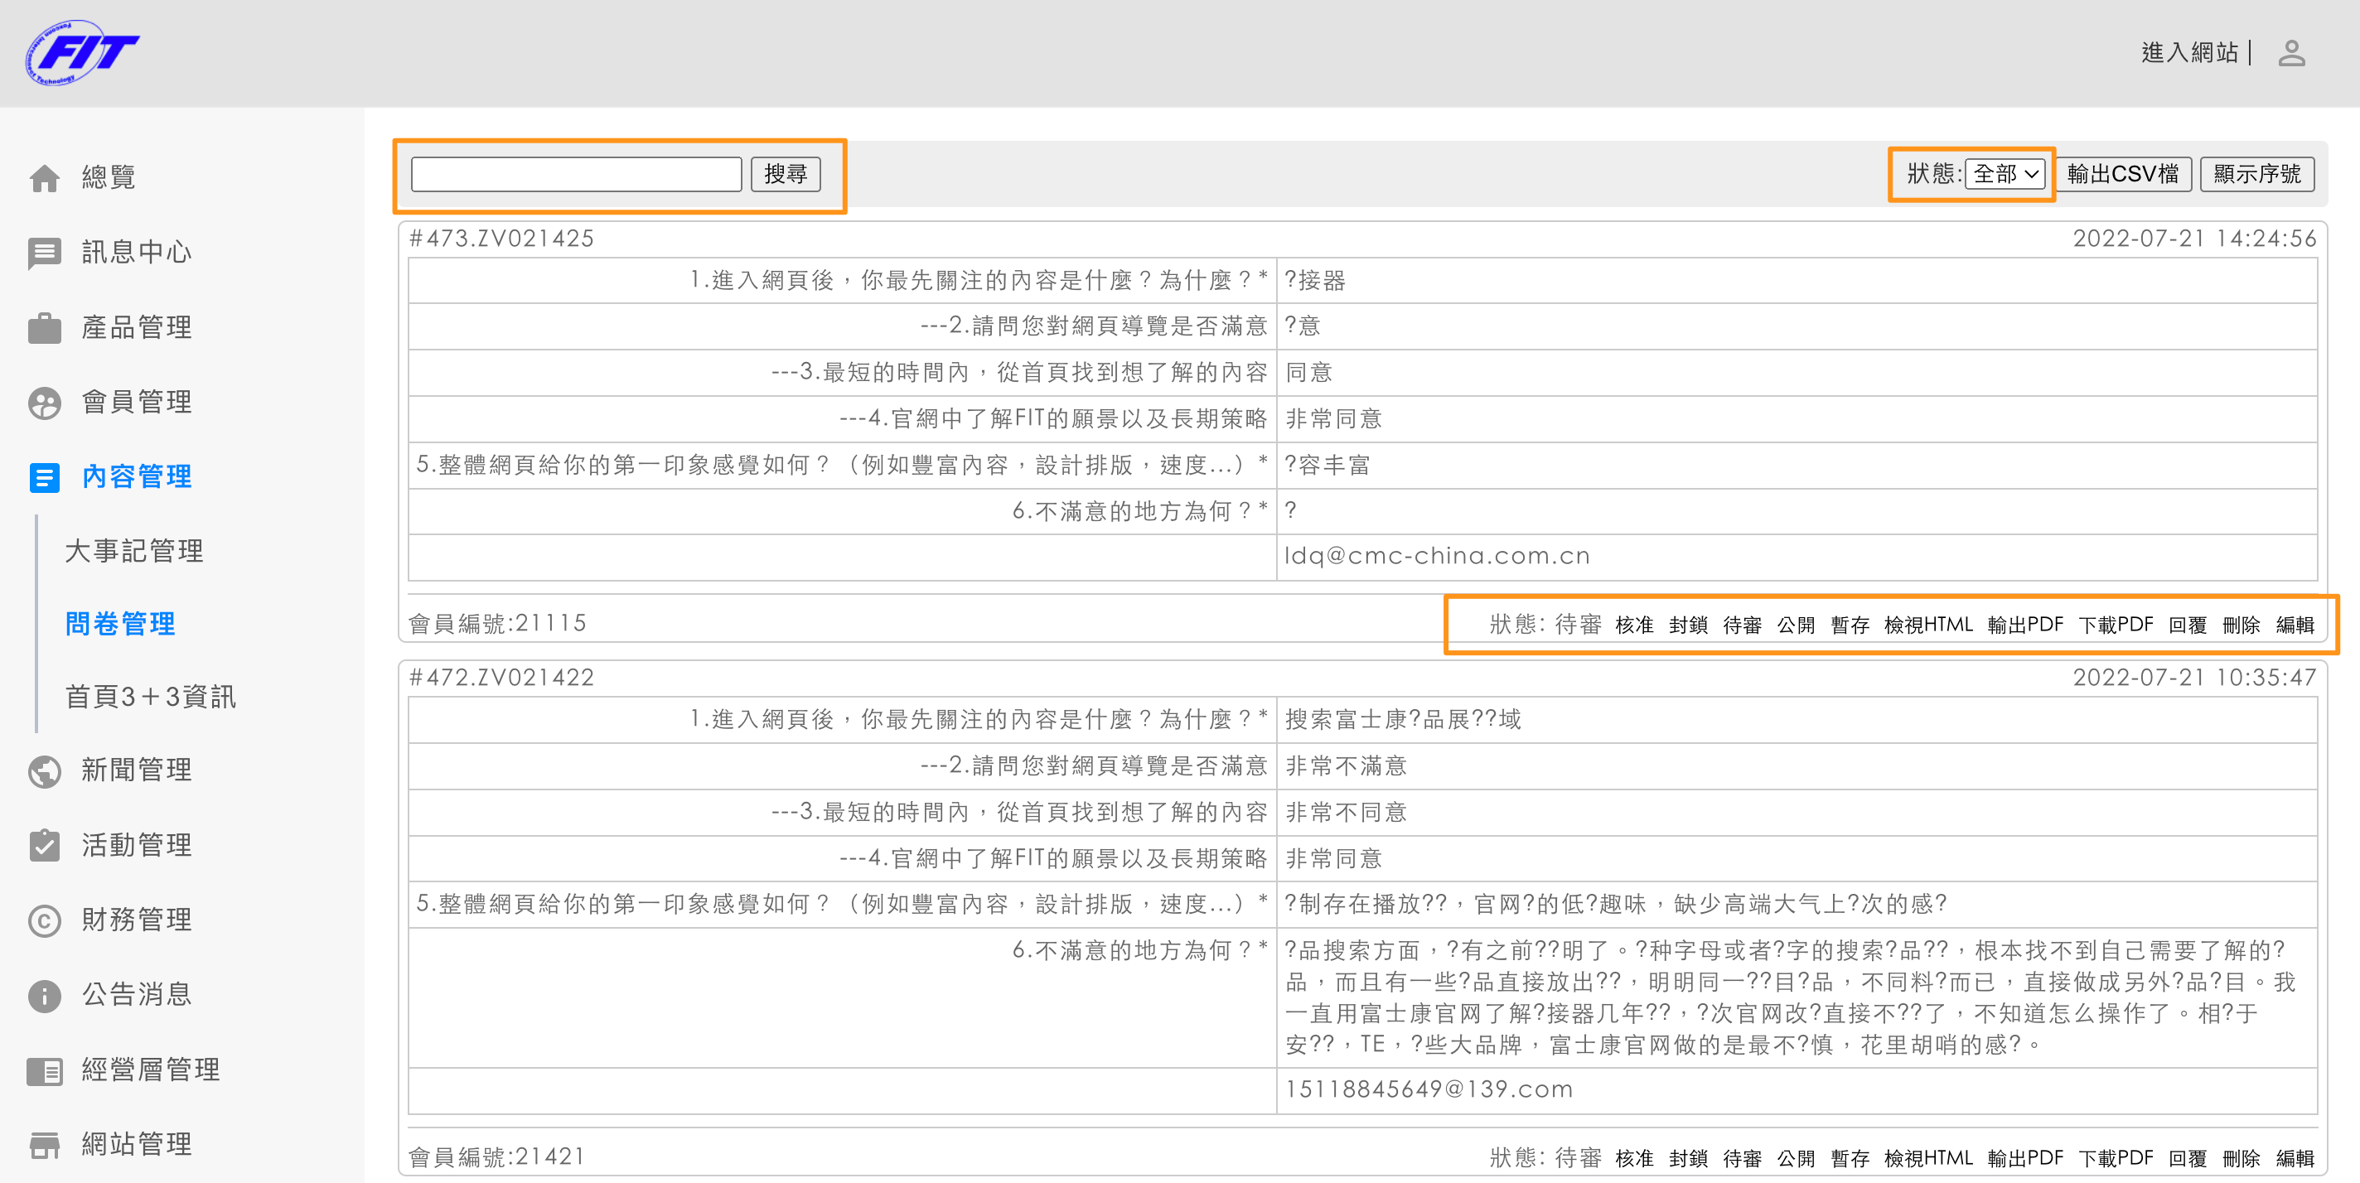The image size is (2360, 1183).
Task: Open 產品管理 menu item
Action: 137,328
